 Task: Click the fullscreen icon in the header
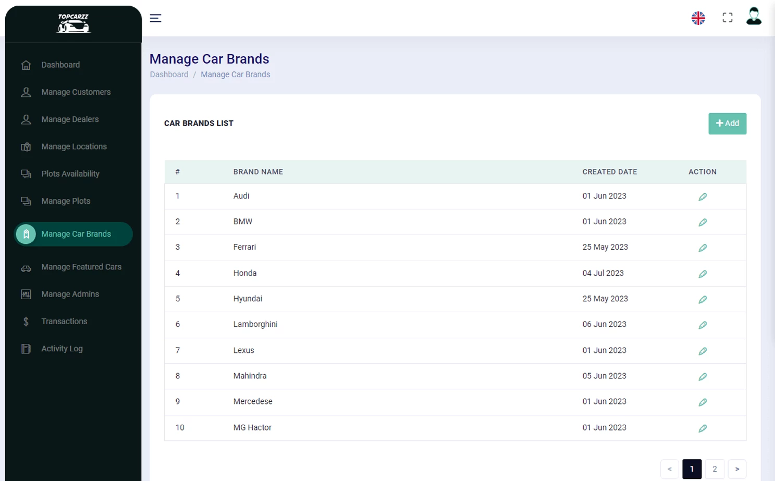[727, 17]
